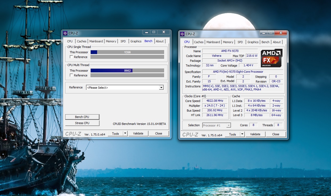Click Level 2 value 4 x 2048 KBytes
Viewport: 331px width, 196px height.
click(x=256, y=111)
